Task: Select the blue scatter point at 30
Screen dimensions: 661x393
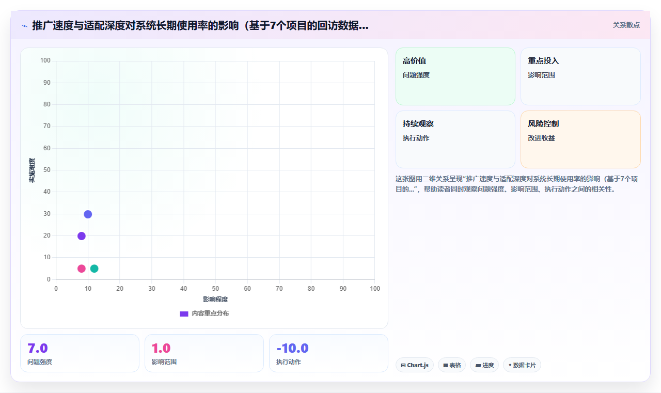Action: coord(88,214)
